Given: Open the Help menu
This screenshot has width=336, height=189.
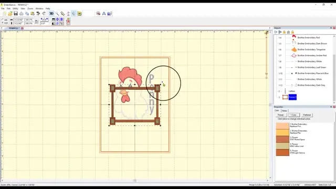Looking at the screenshot, I should (48, 8).
